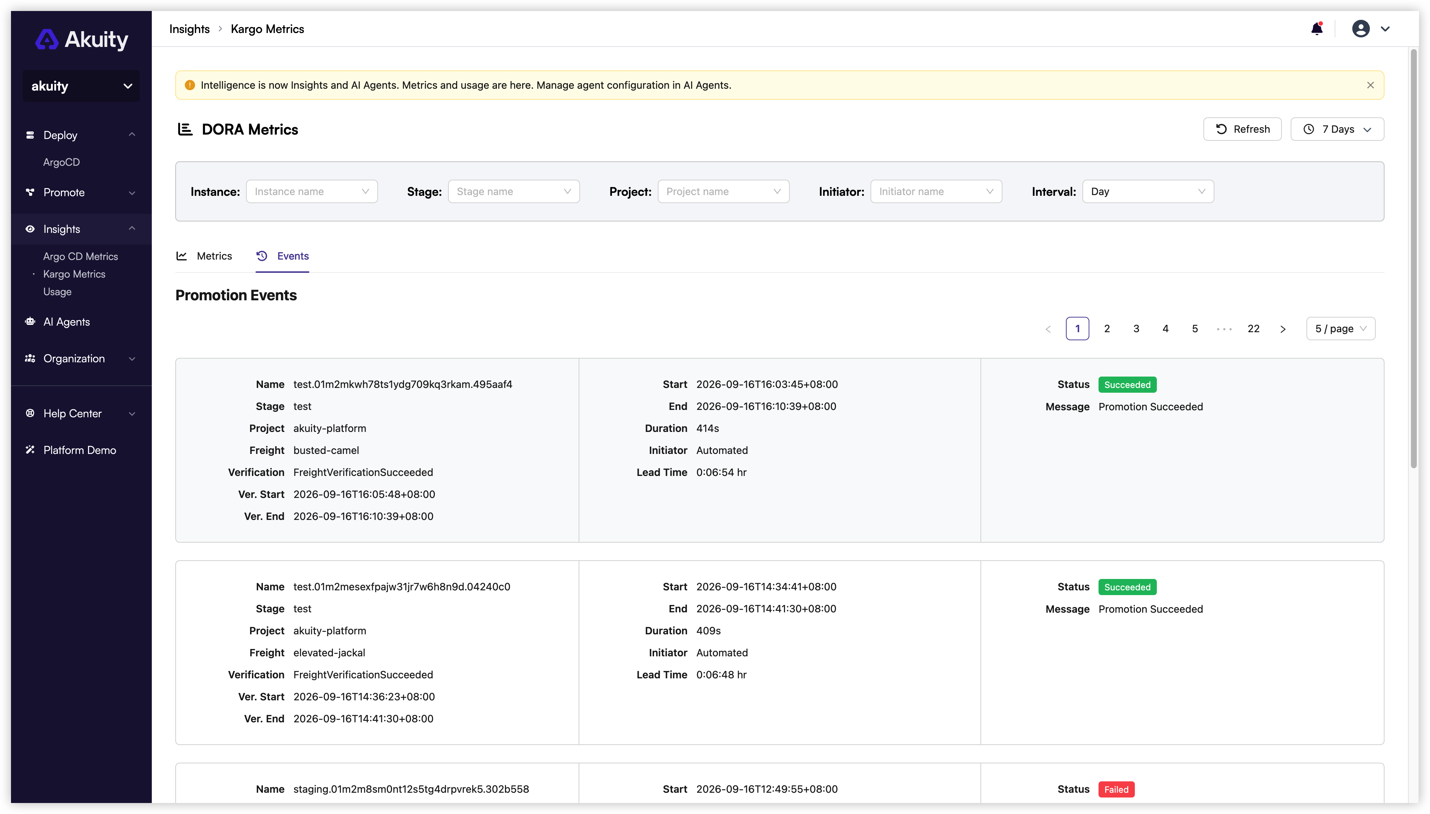
Task: Open Kargo Metrics in sidebar
Action: pos(74,274)
